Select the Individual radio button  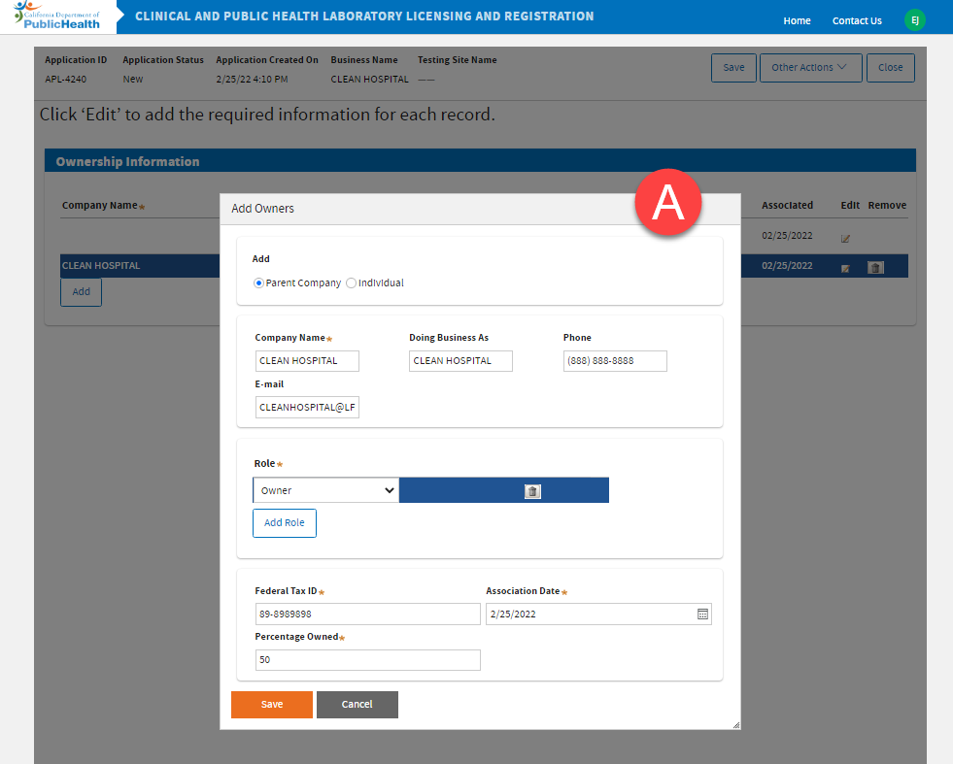pos(351,283)
